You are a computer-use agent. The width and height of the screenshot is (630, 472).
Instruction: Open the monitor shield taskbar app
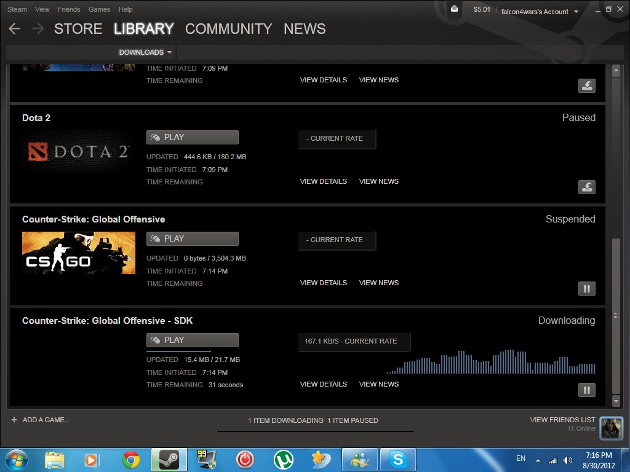(207, 460)
